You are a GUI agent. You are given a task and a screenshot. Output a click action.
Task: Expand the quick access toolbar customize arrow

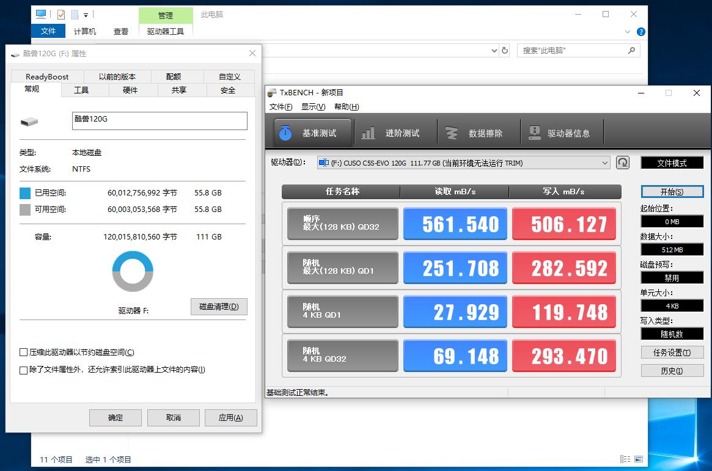click(87, 13)
